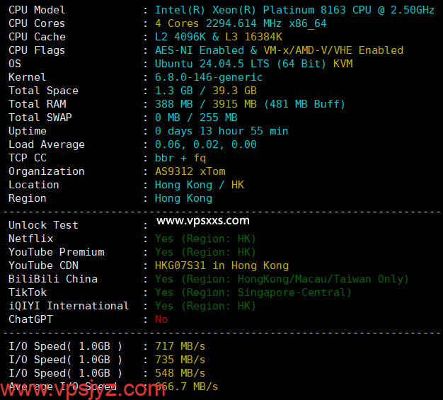443x400 pixels.
Task: Click the Uptime value 0 days 13 hour 55 min
Action: click(221, 131)
